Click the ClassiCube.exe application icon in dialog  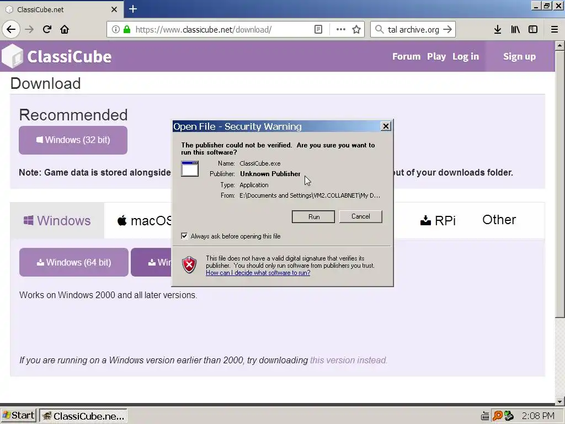pyautogui.click(x=190, y=169)
